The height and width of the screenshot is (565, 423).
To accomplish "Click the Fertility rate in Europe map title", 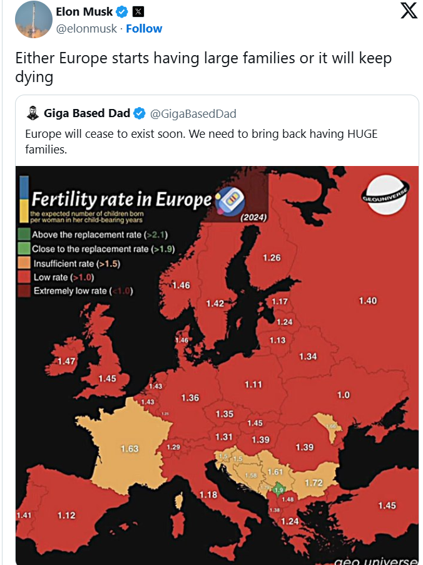I will point(121,200).
